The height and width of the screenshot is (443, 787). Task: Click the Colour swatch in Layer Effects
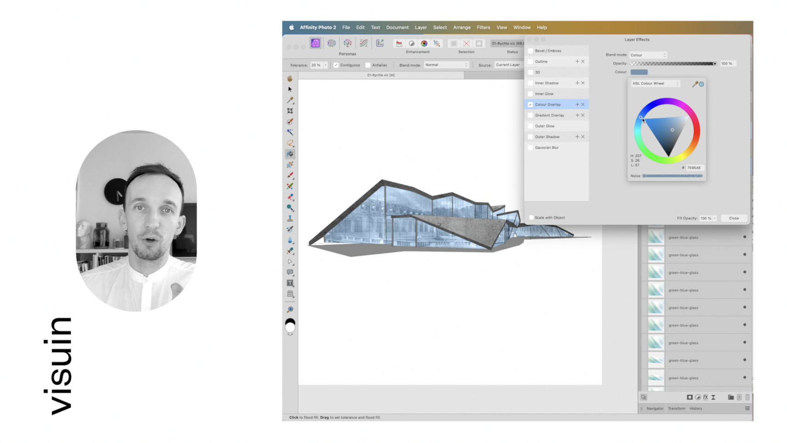coord(639,72)
